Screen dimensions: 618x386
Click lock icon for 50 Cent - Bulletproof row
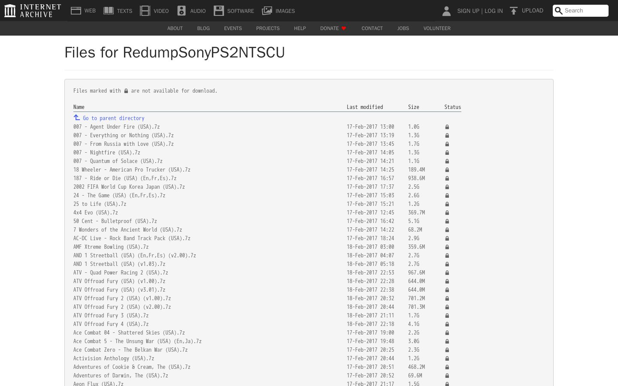pyautogui.click(x=447, y=221)
